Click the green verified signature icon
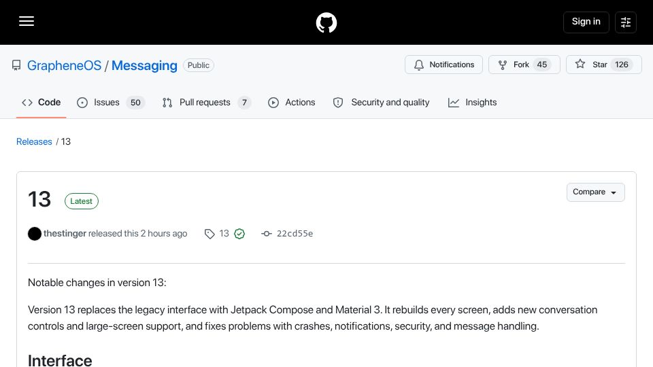 pyautogui.click(x=239, y=234)
